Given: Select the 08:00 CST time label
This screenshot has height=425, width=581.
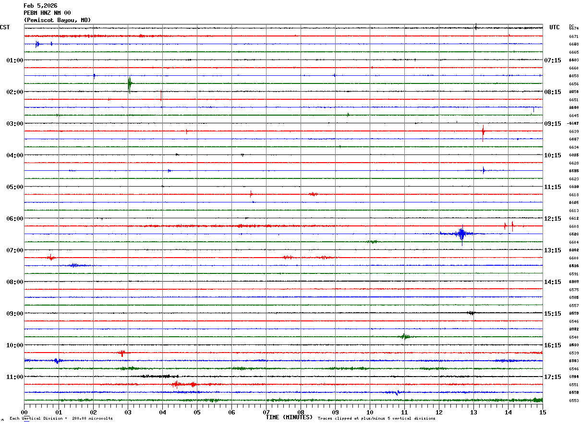Looking at the screenshot, I should click(x=15, y=282).
